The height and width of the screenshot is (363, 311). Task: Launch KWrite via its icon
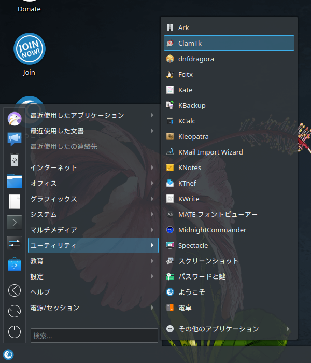pos(170,199)
